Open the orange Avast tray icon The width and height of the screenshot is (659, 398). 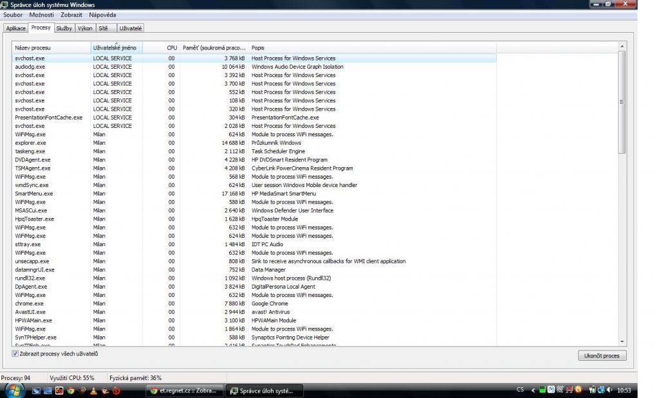(579, 390)
